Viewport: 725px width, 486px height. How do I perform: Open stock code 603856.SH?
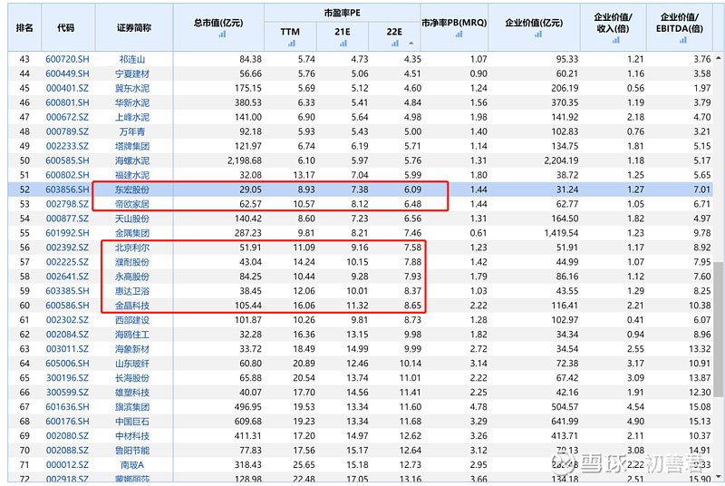(x=67, y=190)
